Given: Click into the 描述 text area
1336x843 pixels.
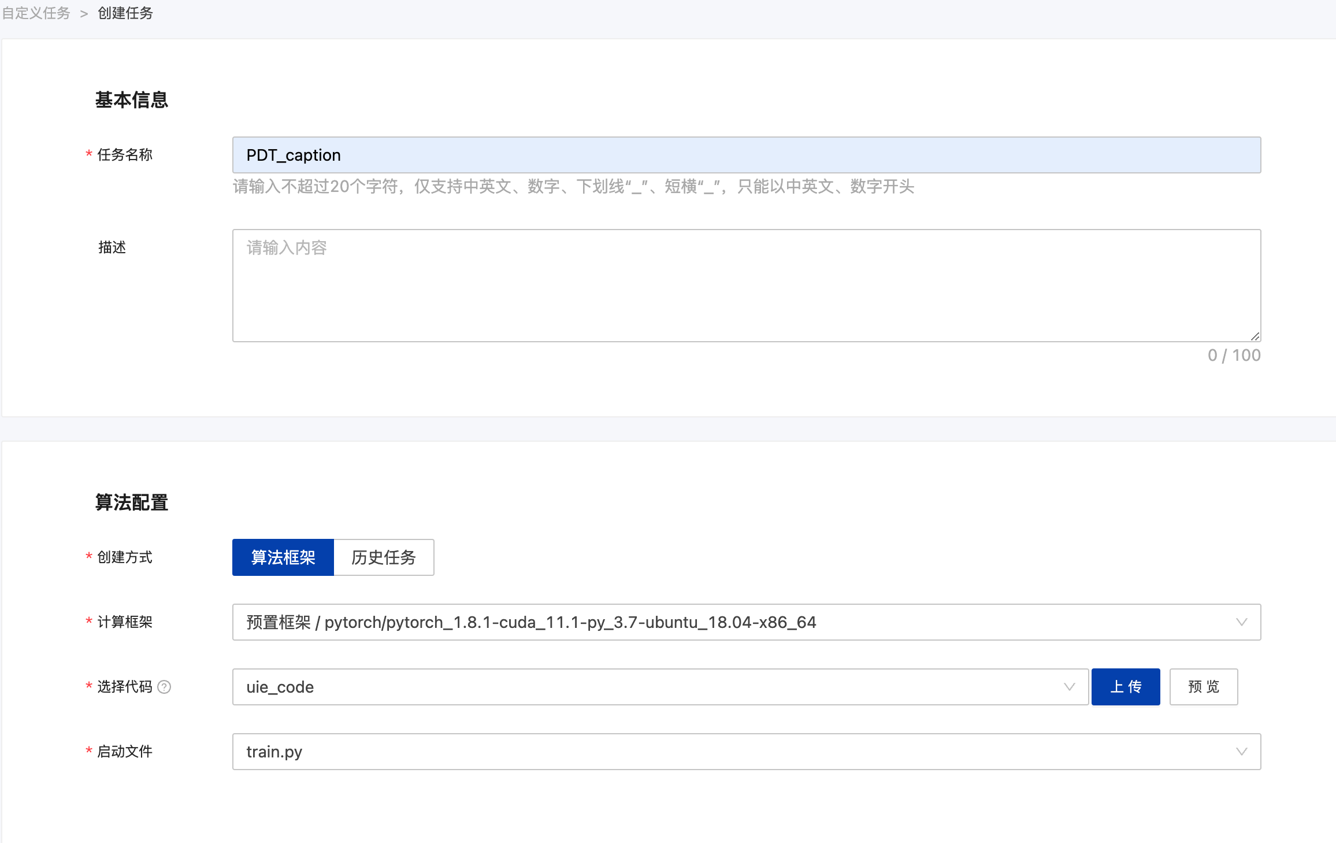Looking at the screenshot, I should click(747, 286).
